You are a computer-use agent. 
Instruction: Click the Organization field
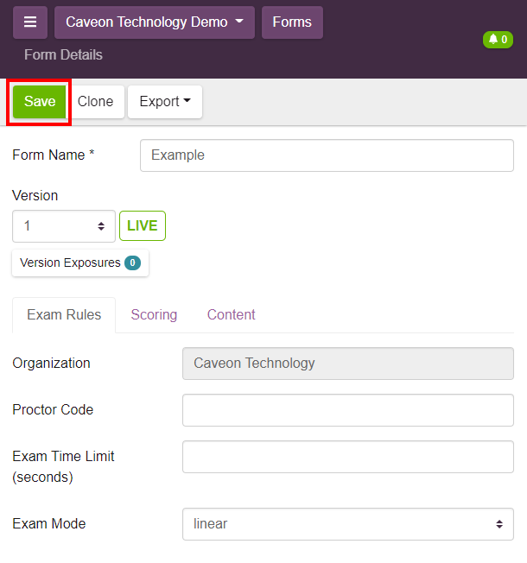(347, 364)
